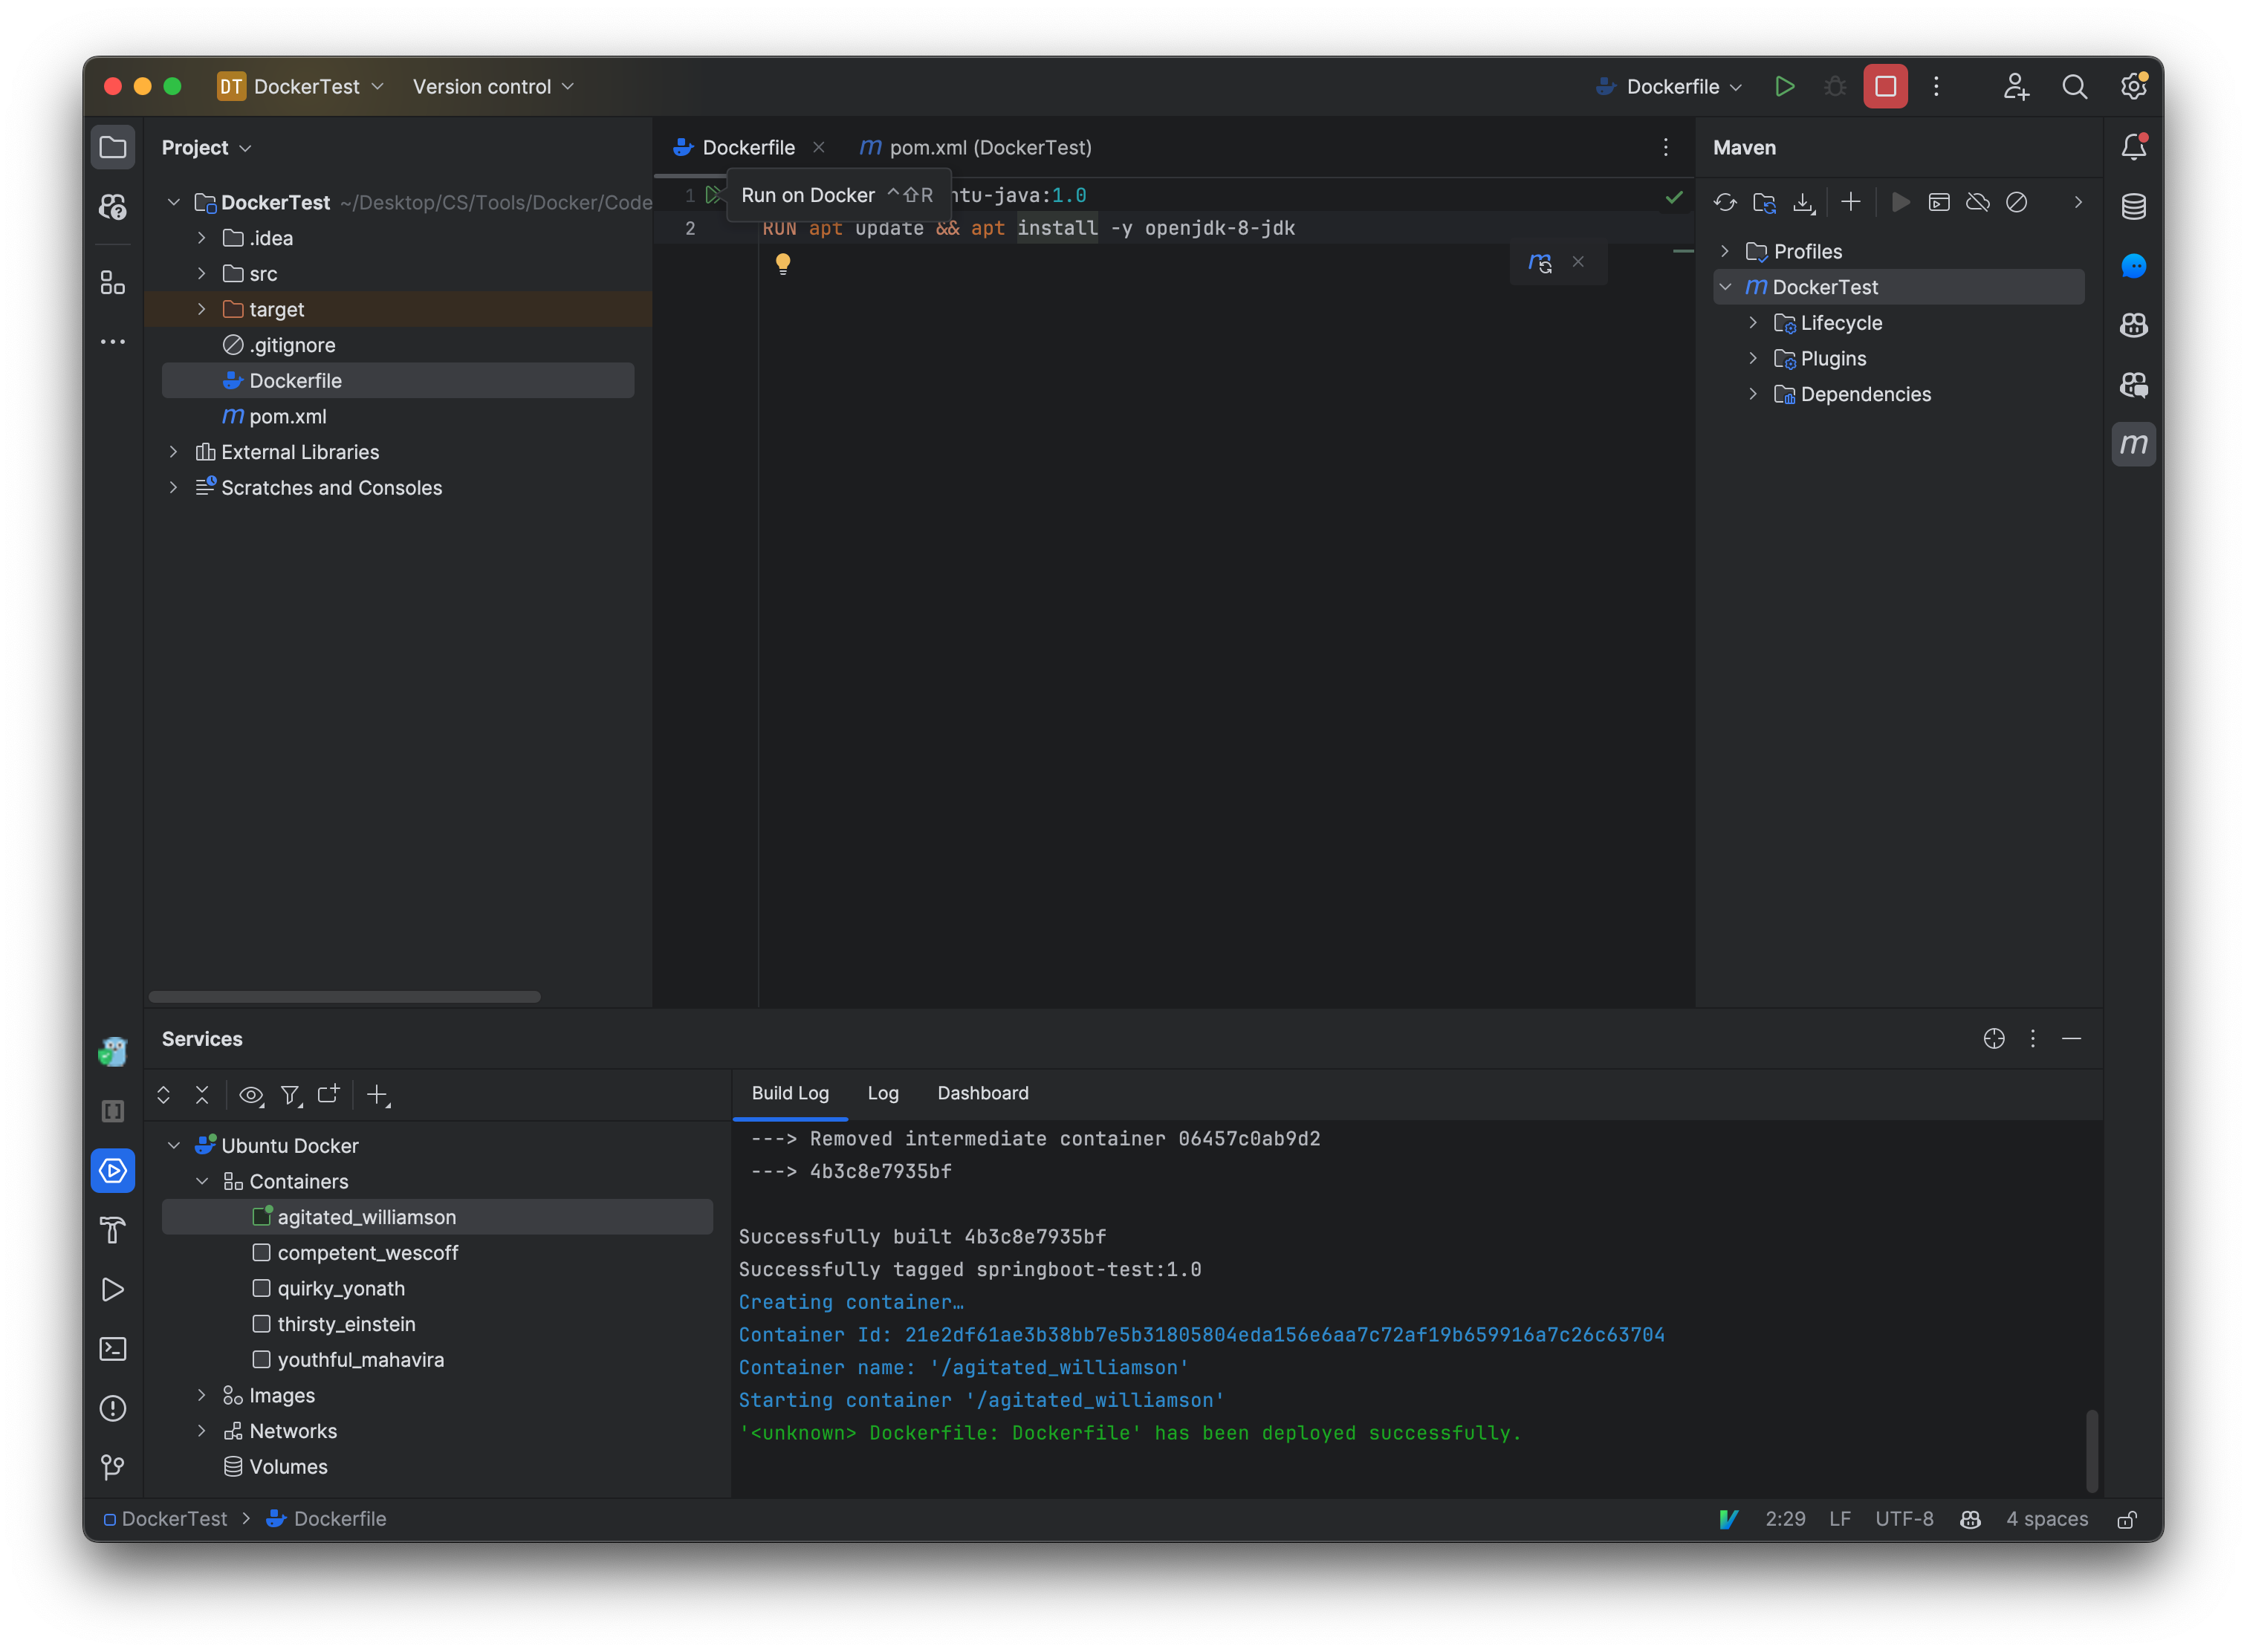The width and height of the screenshot is (2247, 1652).
Task: Expand Maven Dependencies node
Action: tap(1753, 395)
